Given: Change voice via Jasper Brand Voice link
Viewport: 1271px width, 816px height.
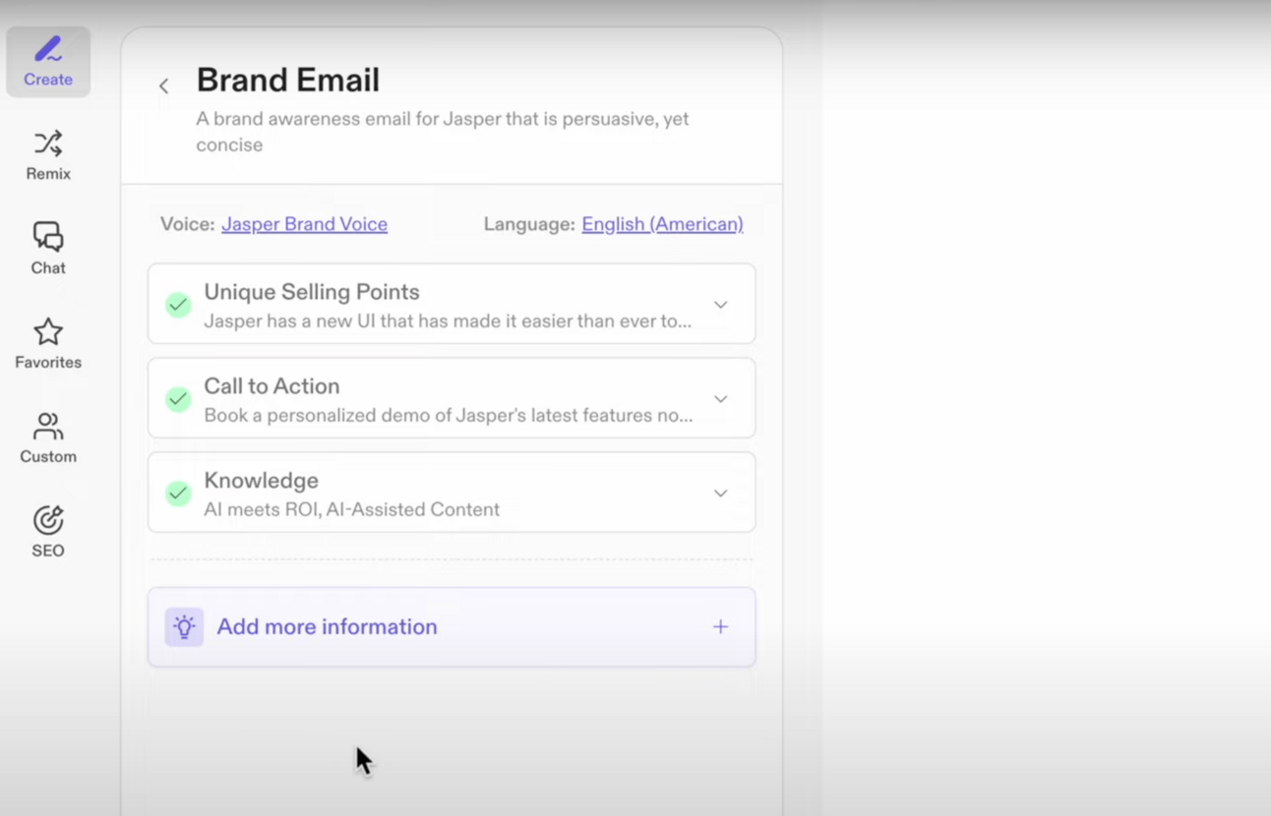Looking at the screenshot, I should coord(304,224).
